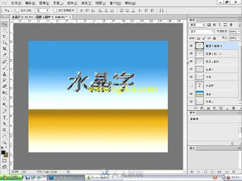Hide the 图层2副本2 layer eye

pos(191,53)
